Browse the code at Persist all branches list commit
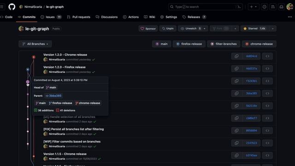295x166 pixels. pos(267,130)
